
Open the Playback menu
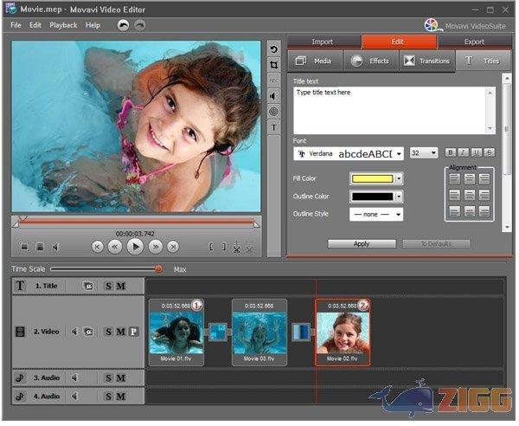click(x=63, y=25)
